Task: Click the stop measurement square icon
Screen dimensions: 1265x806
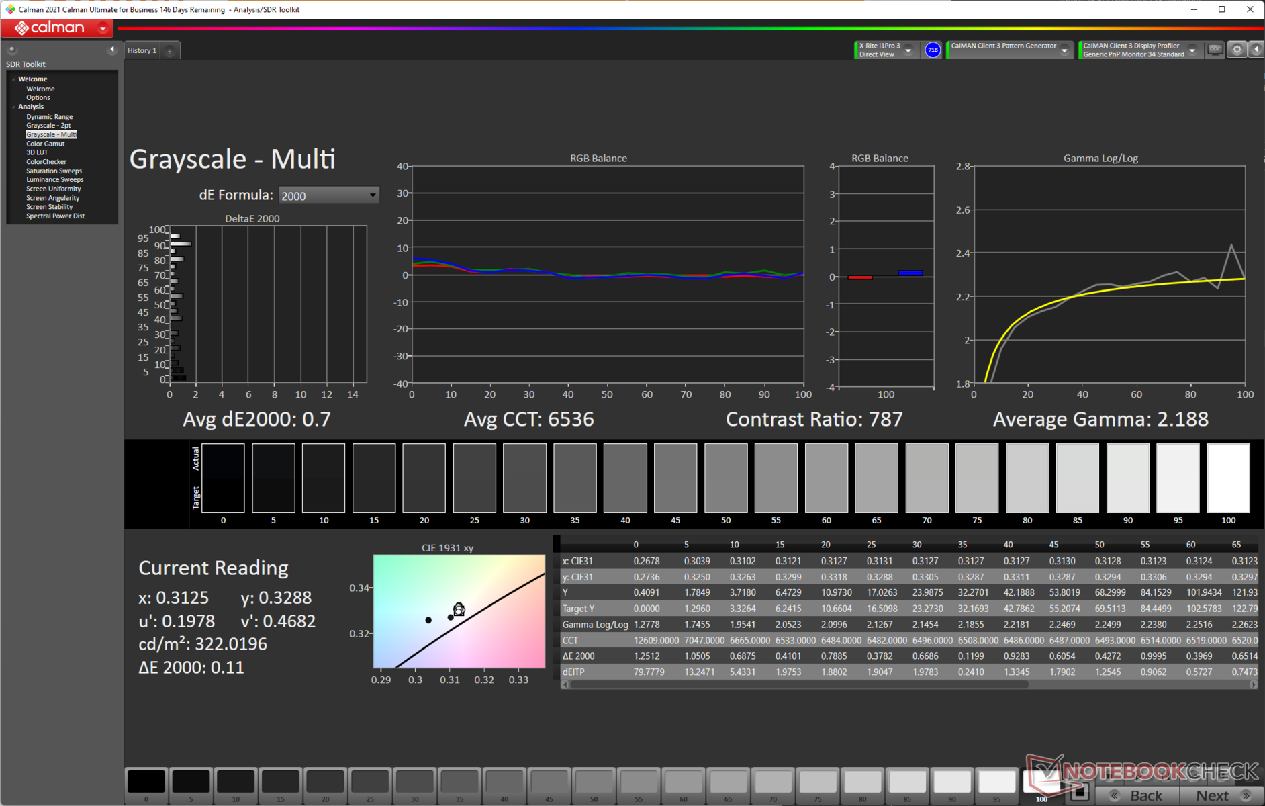Action: tap(1079, 793)
